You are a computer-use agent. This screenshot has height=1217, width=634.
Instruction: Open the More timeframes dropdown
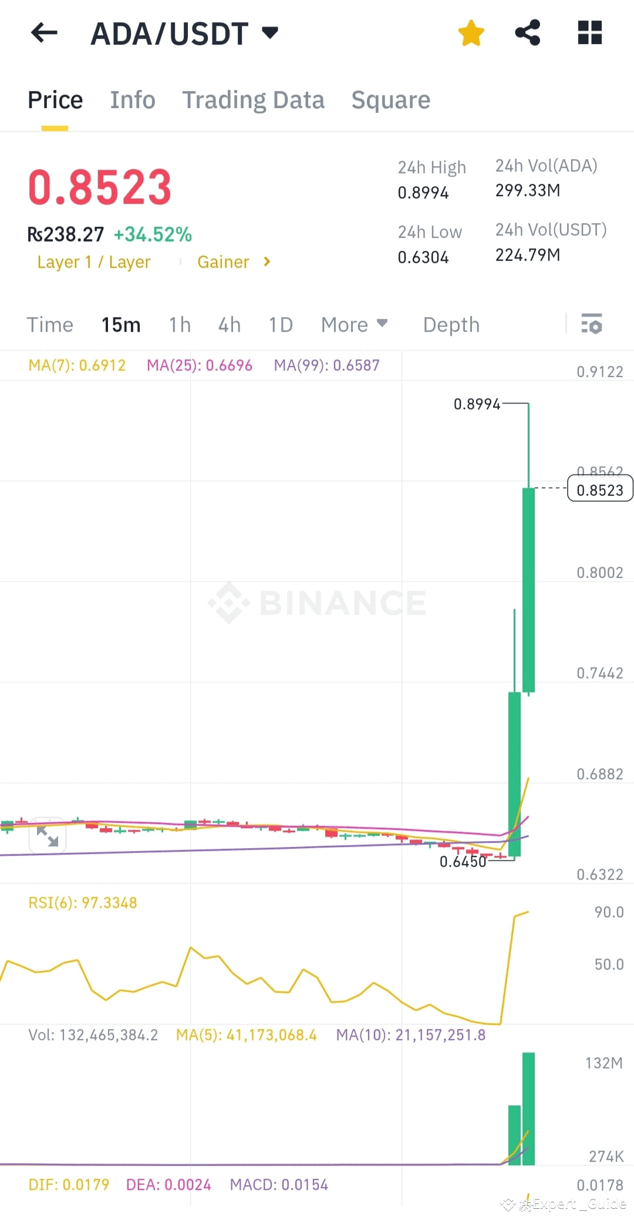(353, 324)
